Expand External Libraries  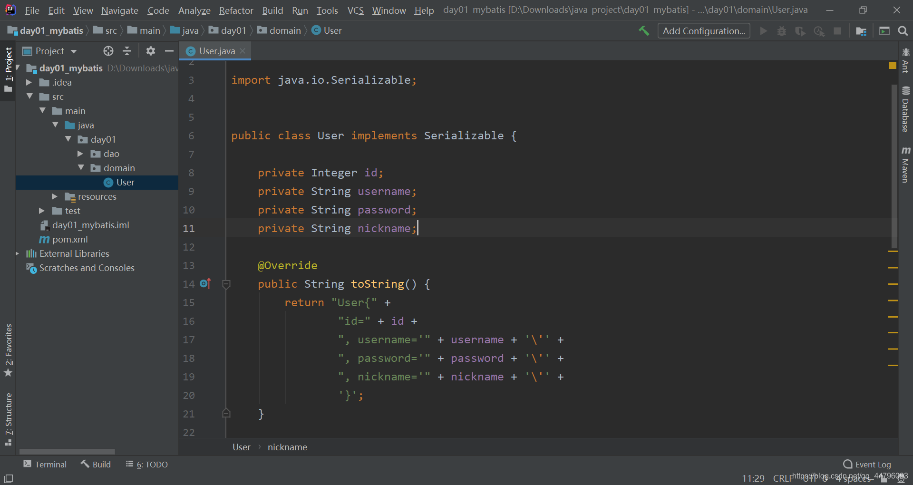(x=17, y=253)
